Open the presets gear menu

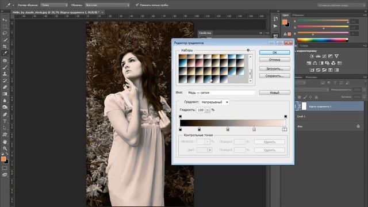click(248, 50)
